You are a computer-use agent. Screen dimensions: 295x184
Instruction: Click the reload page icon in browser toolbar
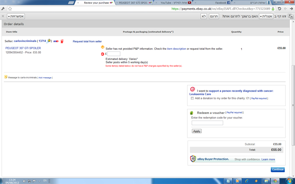tap(279, 8)
